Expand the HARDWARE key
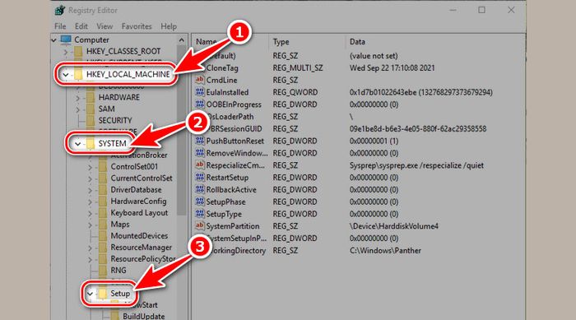The height and width of the screenshot is (320, 576). click(x=78, y=98)
